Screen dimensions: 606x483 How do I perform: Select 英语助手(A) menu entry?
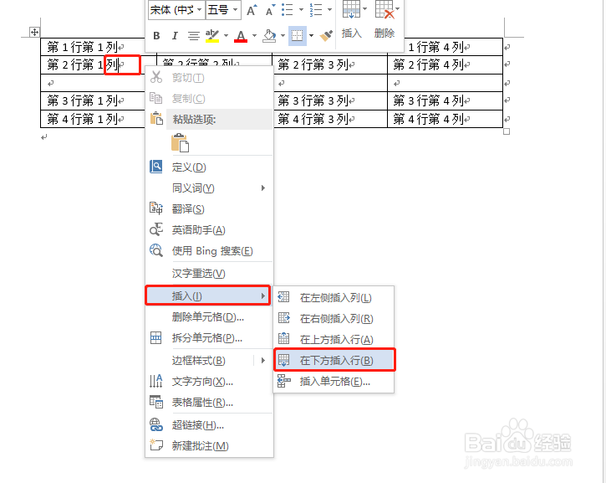[x=210, y=230]
